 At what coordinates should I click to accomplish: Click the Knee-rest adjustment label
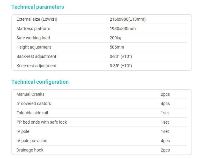coord(36,66)
